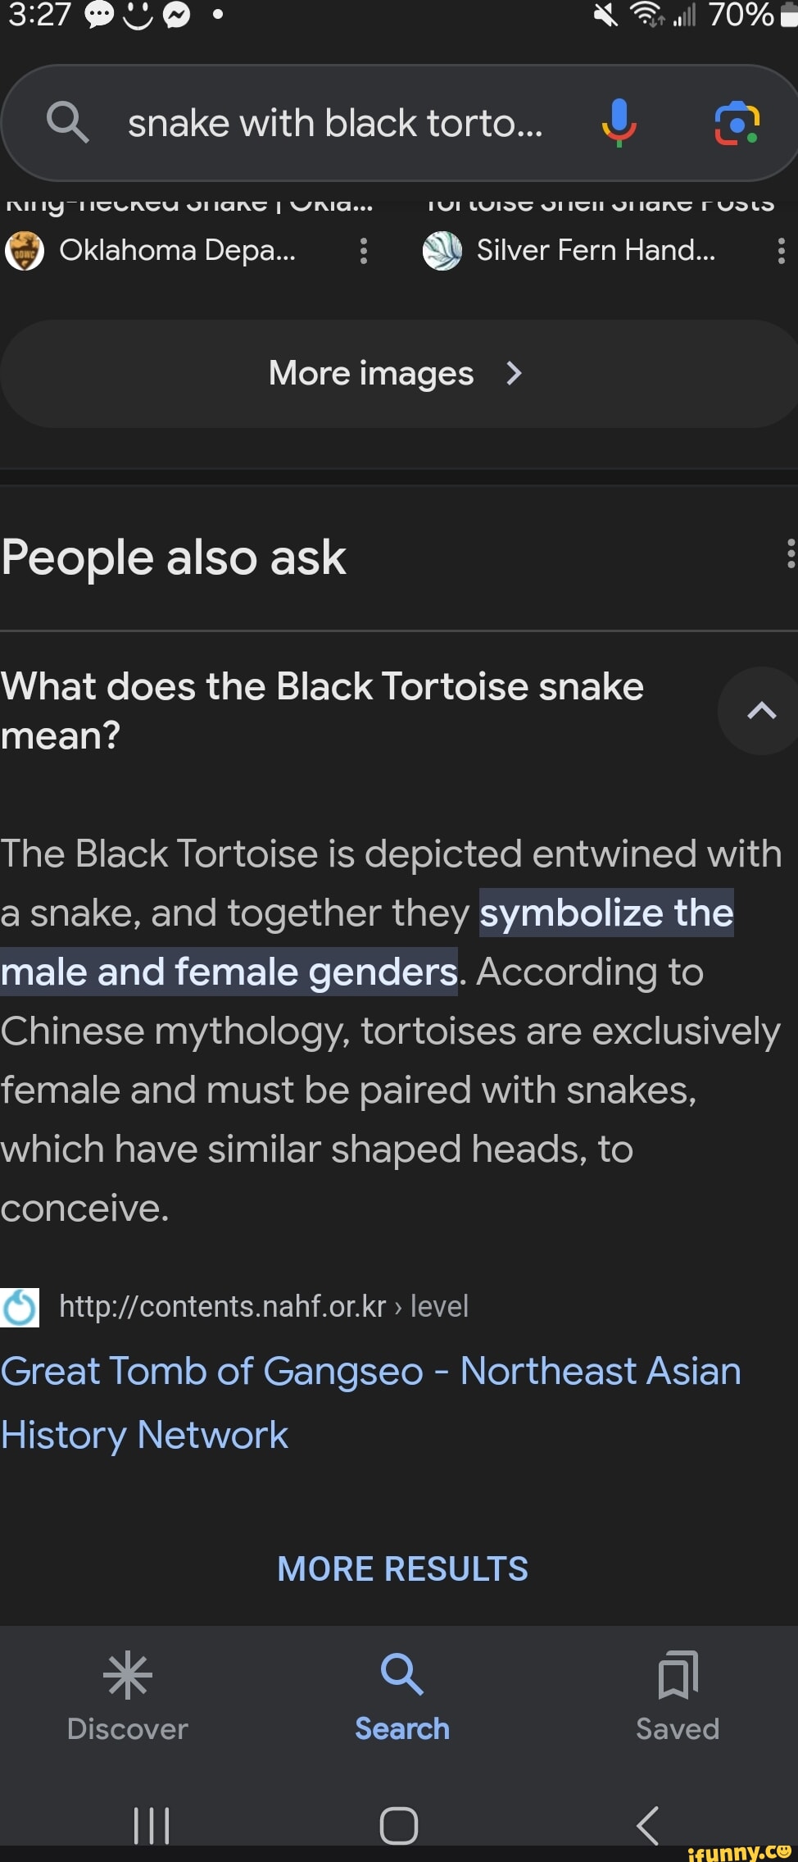798x1862 pixels.
Task: Start voice search with microphone icon
Action: tap(619, 123)
